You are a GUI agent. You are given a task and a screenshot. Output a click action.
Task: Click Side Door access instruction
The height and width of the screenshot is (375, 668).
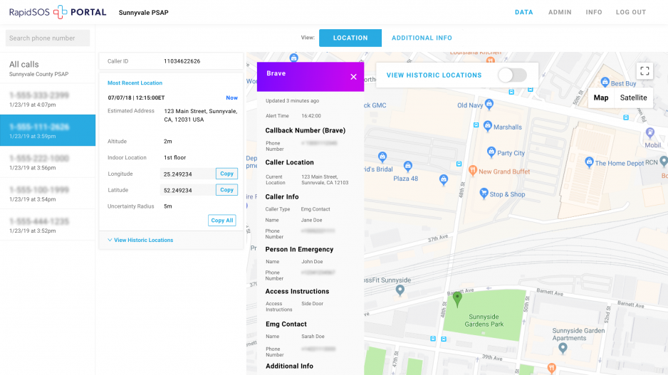pos(312,304)
